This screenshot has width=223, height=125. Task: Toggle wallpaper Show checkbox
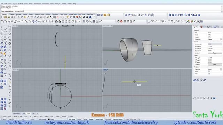[x=209, y=72]
